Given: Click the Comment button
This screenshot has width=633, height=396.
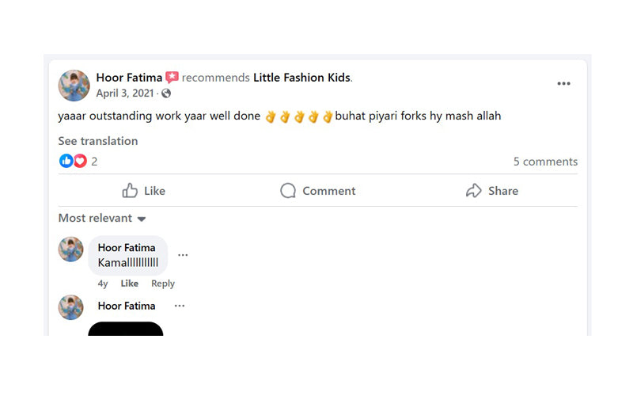Looking at the screenshot, I should (318, 191).
